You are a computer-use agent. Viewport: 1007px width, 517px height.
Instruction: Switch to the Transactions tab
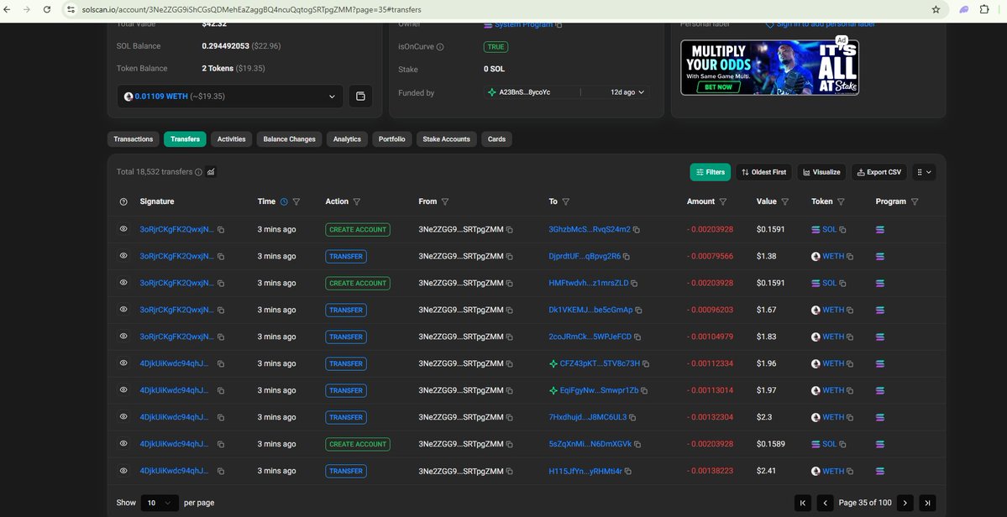pyautogui.click(x=133, y=139)
